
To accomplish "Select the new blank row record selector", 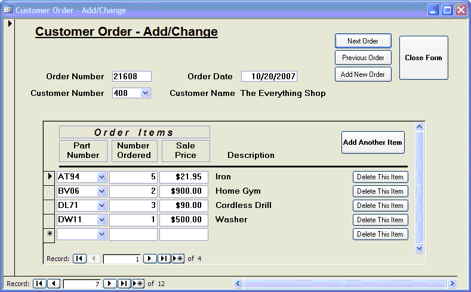I will coord(50,235).
